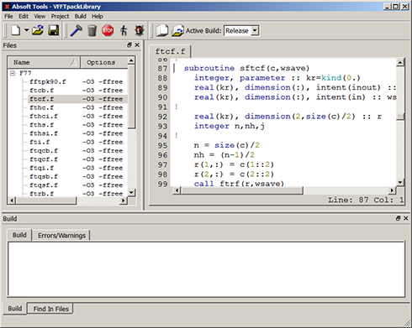
Task: Click the editor vertical scrollbar thumb
Action: click(400, 117)
